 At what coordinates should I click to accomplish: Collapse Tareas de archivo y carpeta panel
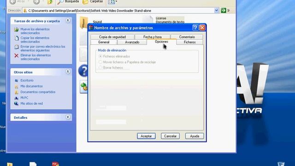68,20
